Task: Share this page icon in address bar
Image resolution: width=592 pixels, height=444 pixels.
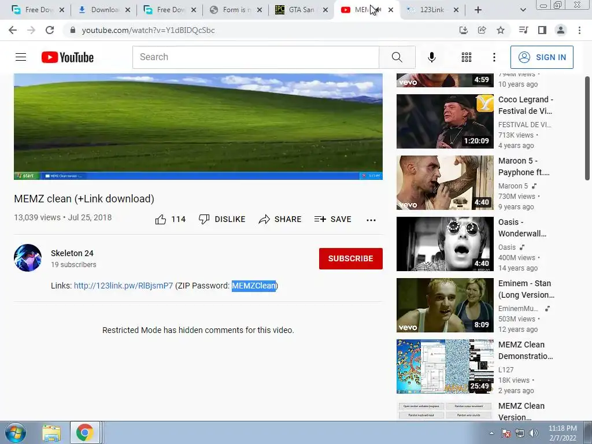Action: point(482,30)
